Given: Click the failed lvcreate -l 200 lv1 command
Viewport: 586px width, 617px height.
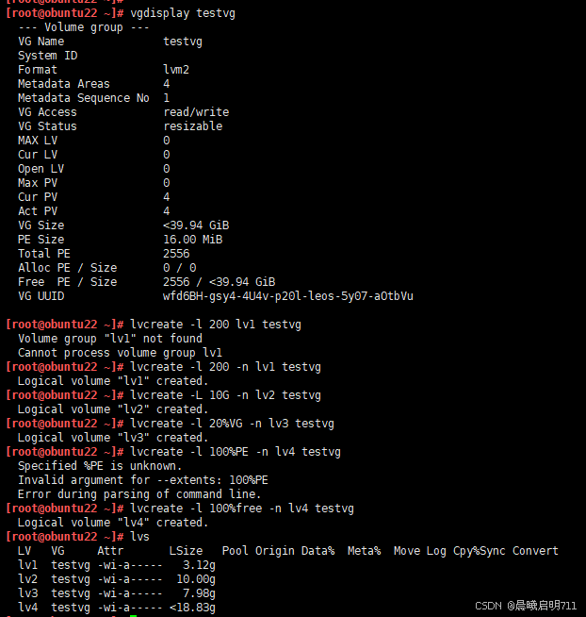Looking at the screenshot, I should (x=216, y=325).
